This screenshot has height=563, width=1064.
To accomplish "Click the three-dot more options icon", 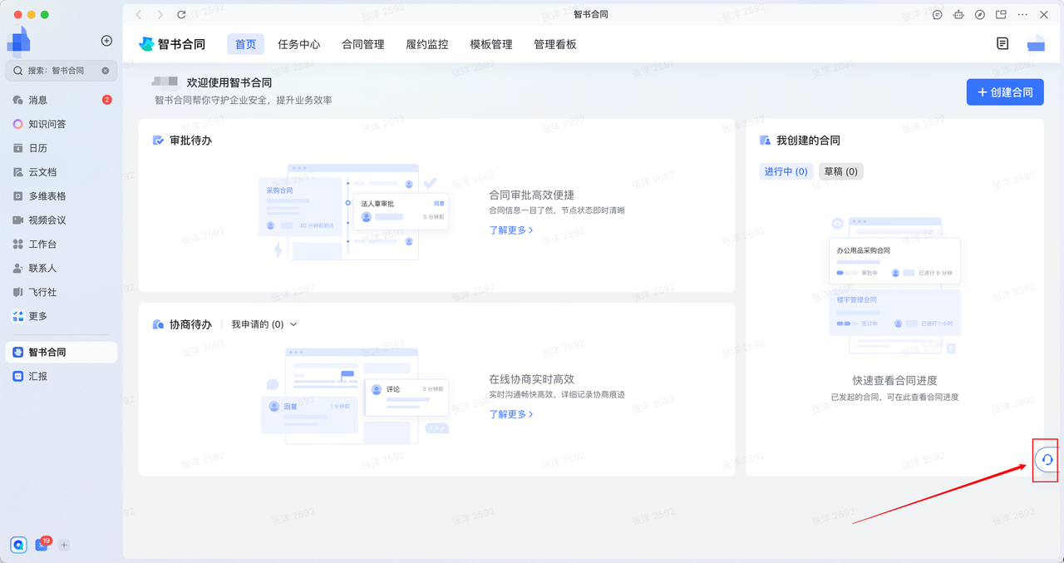I will (1022, 15).
